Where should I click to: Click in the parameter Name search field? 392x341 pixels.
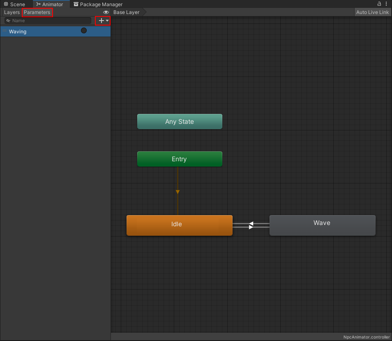coord(49,21)
